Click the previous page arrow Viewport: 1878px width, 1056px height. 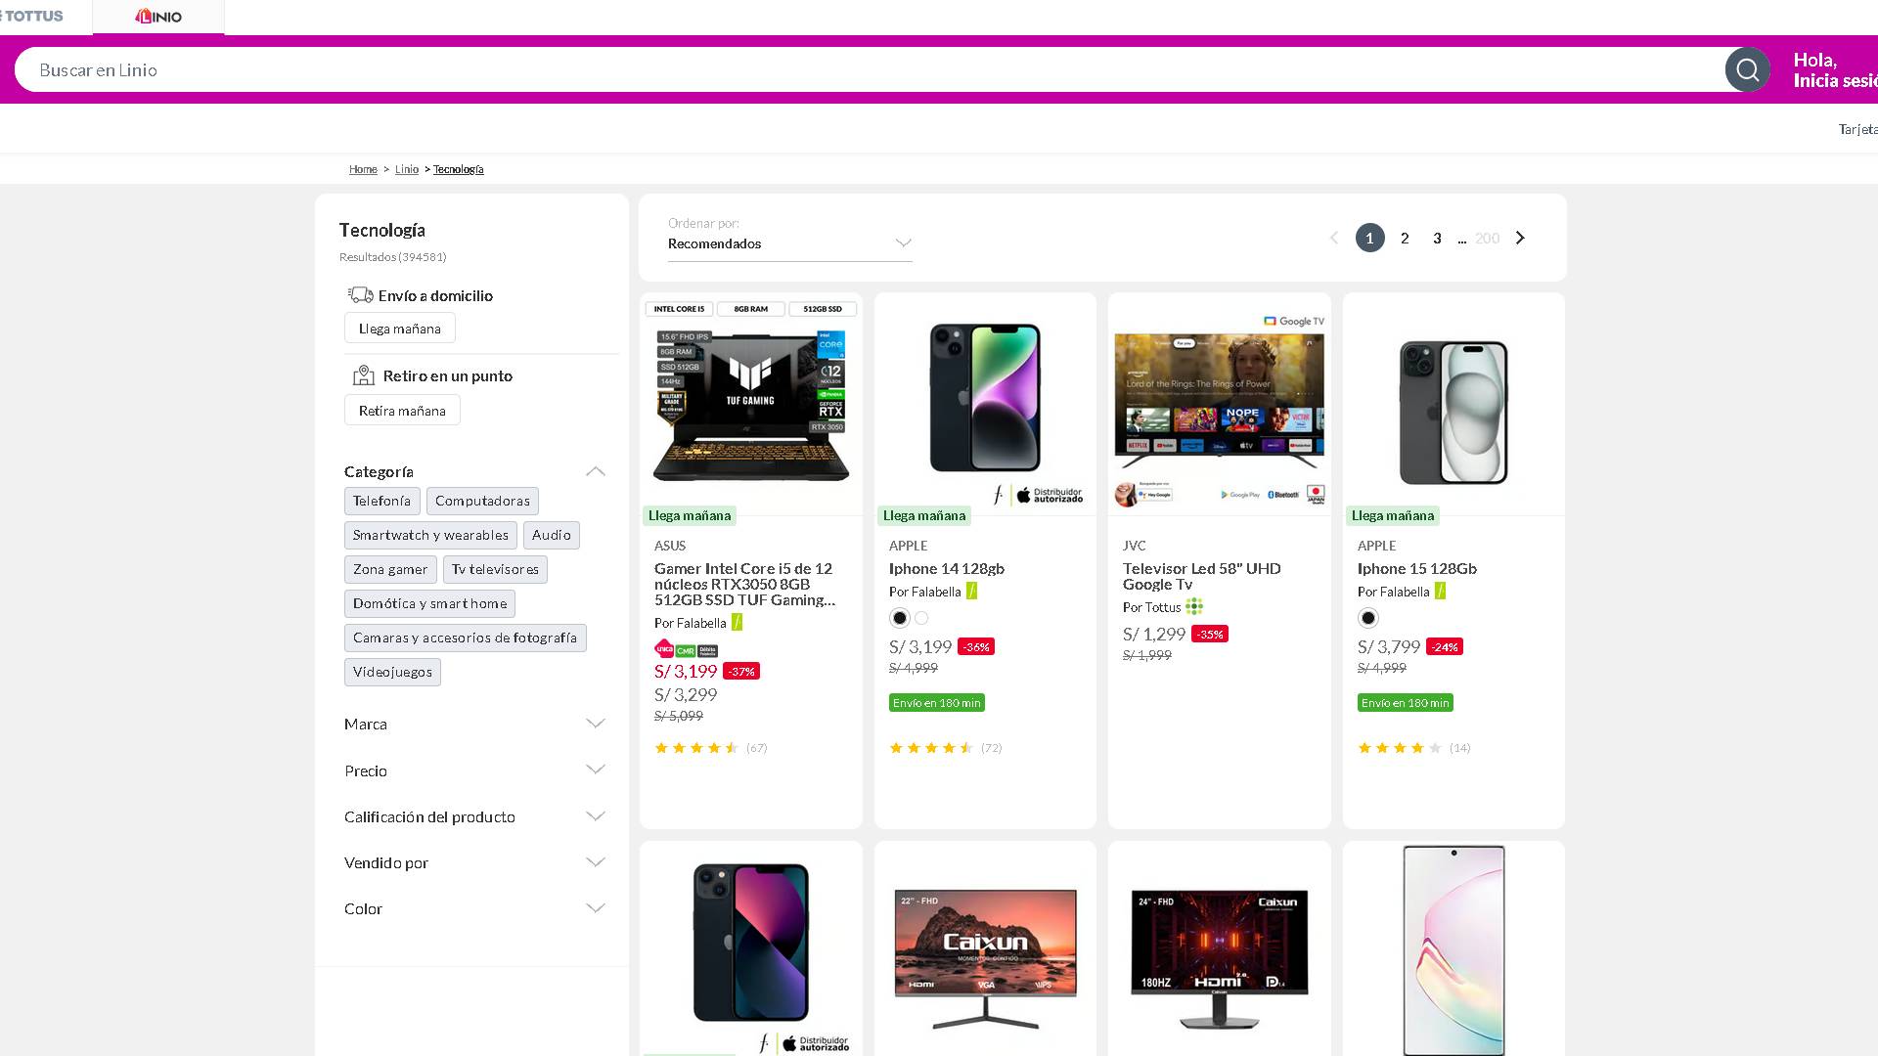[x=1334, y=238]
